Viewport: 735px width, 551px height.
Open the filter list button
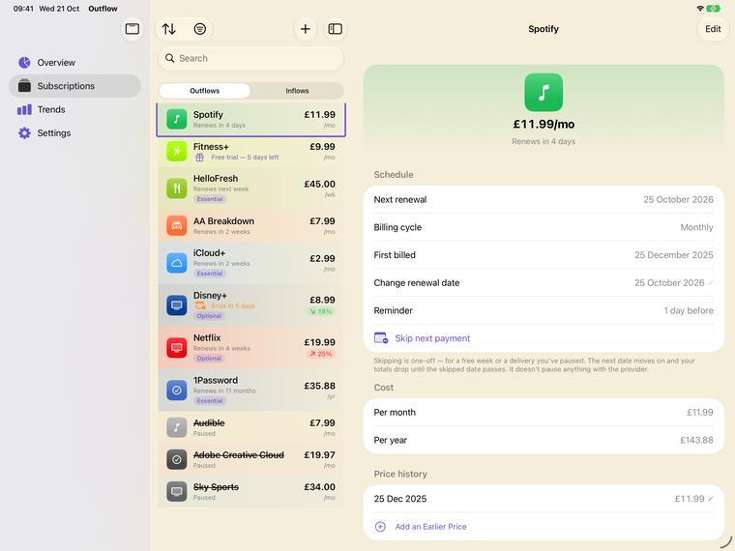click(199, 29)
